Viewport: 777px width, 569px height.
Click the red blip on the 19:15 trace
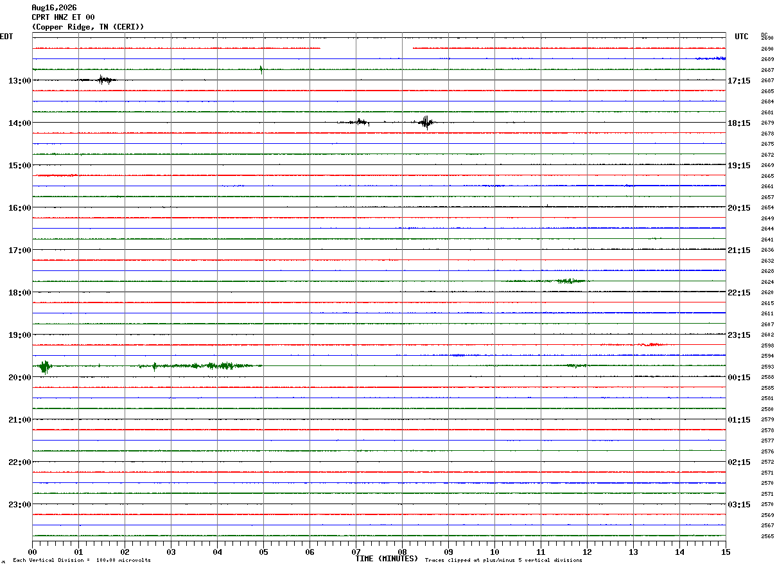pyautogui.click(x=651, y=345)
